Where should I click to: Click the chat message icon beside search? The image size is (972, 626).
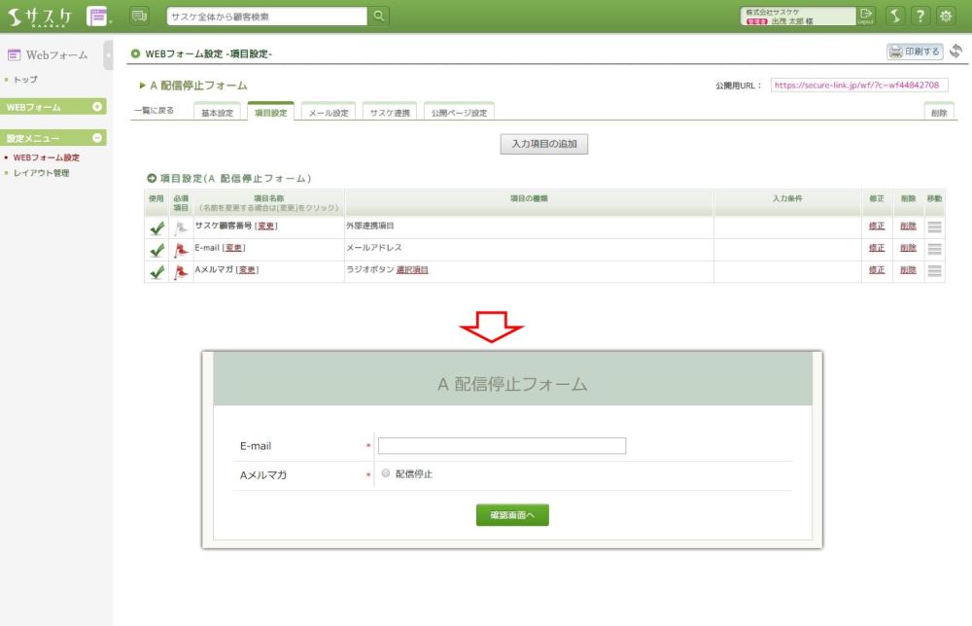[139, 16]
